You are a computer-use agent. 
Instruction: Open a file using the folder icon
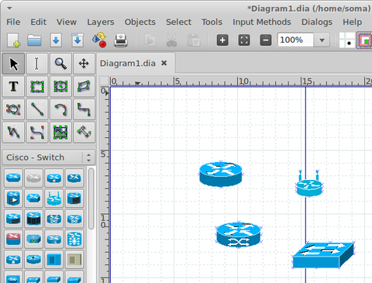click(x=34, y=40)
